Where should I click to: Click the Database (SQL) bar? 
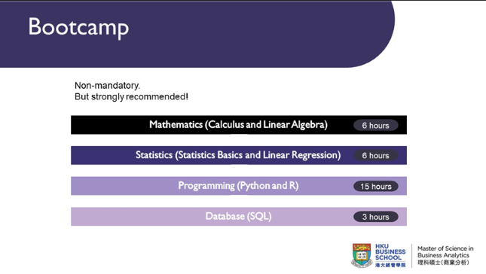(x=239, y=216)
